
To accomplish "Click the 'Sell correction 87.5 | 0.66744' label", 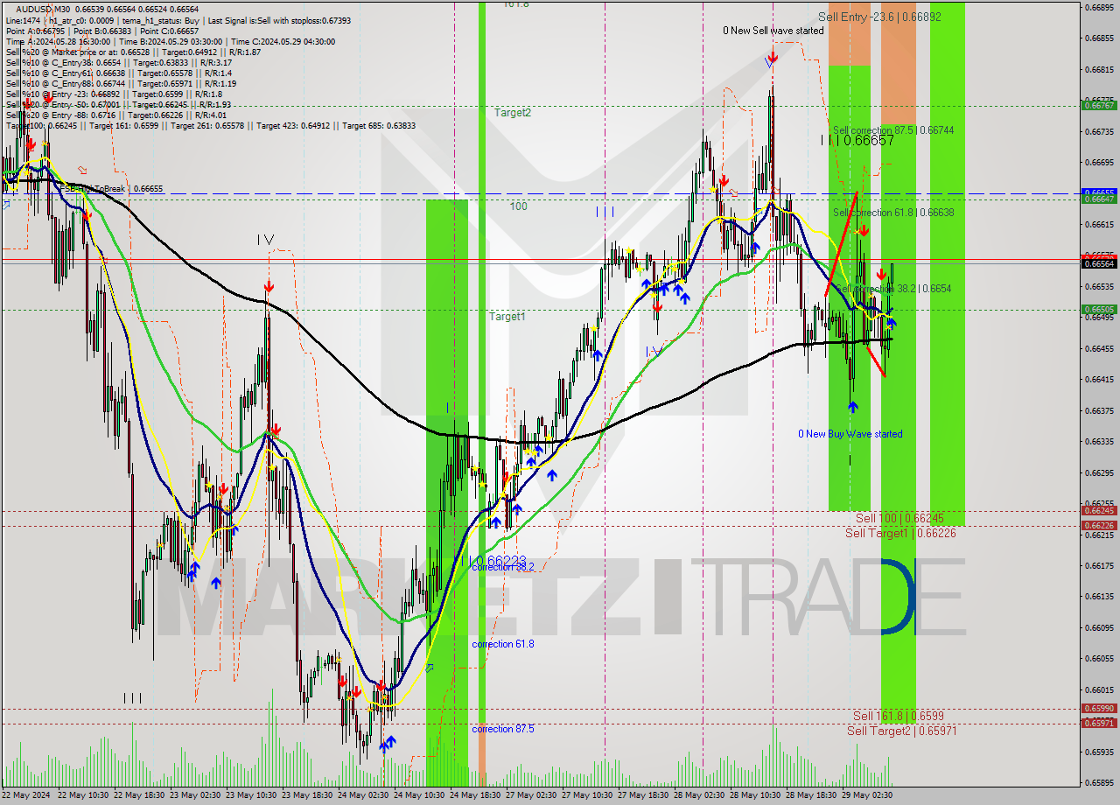I will (x=893, y=129).
